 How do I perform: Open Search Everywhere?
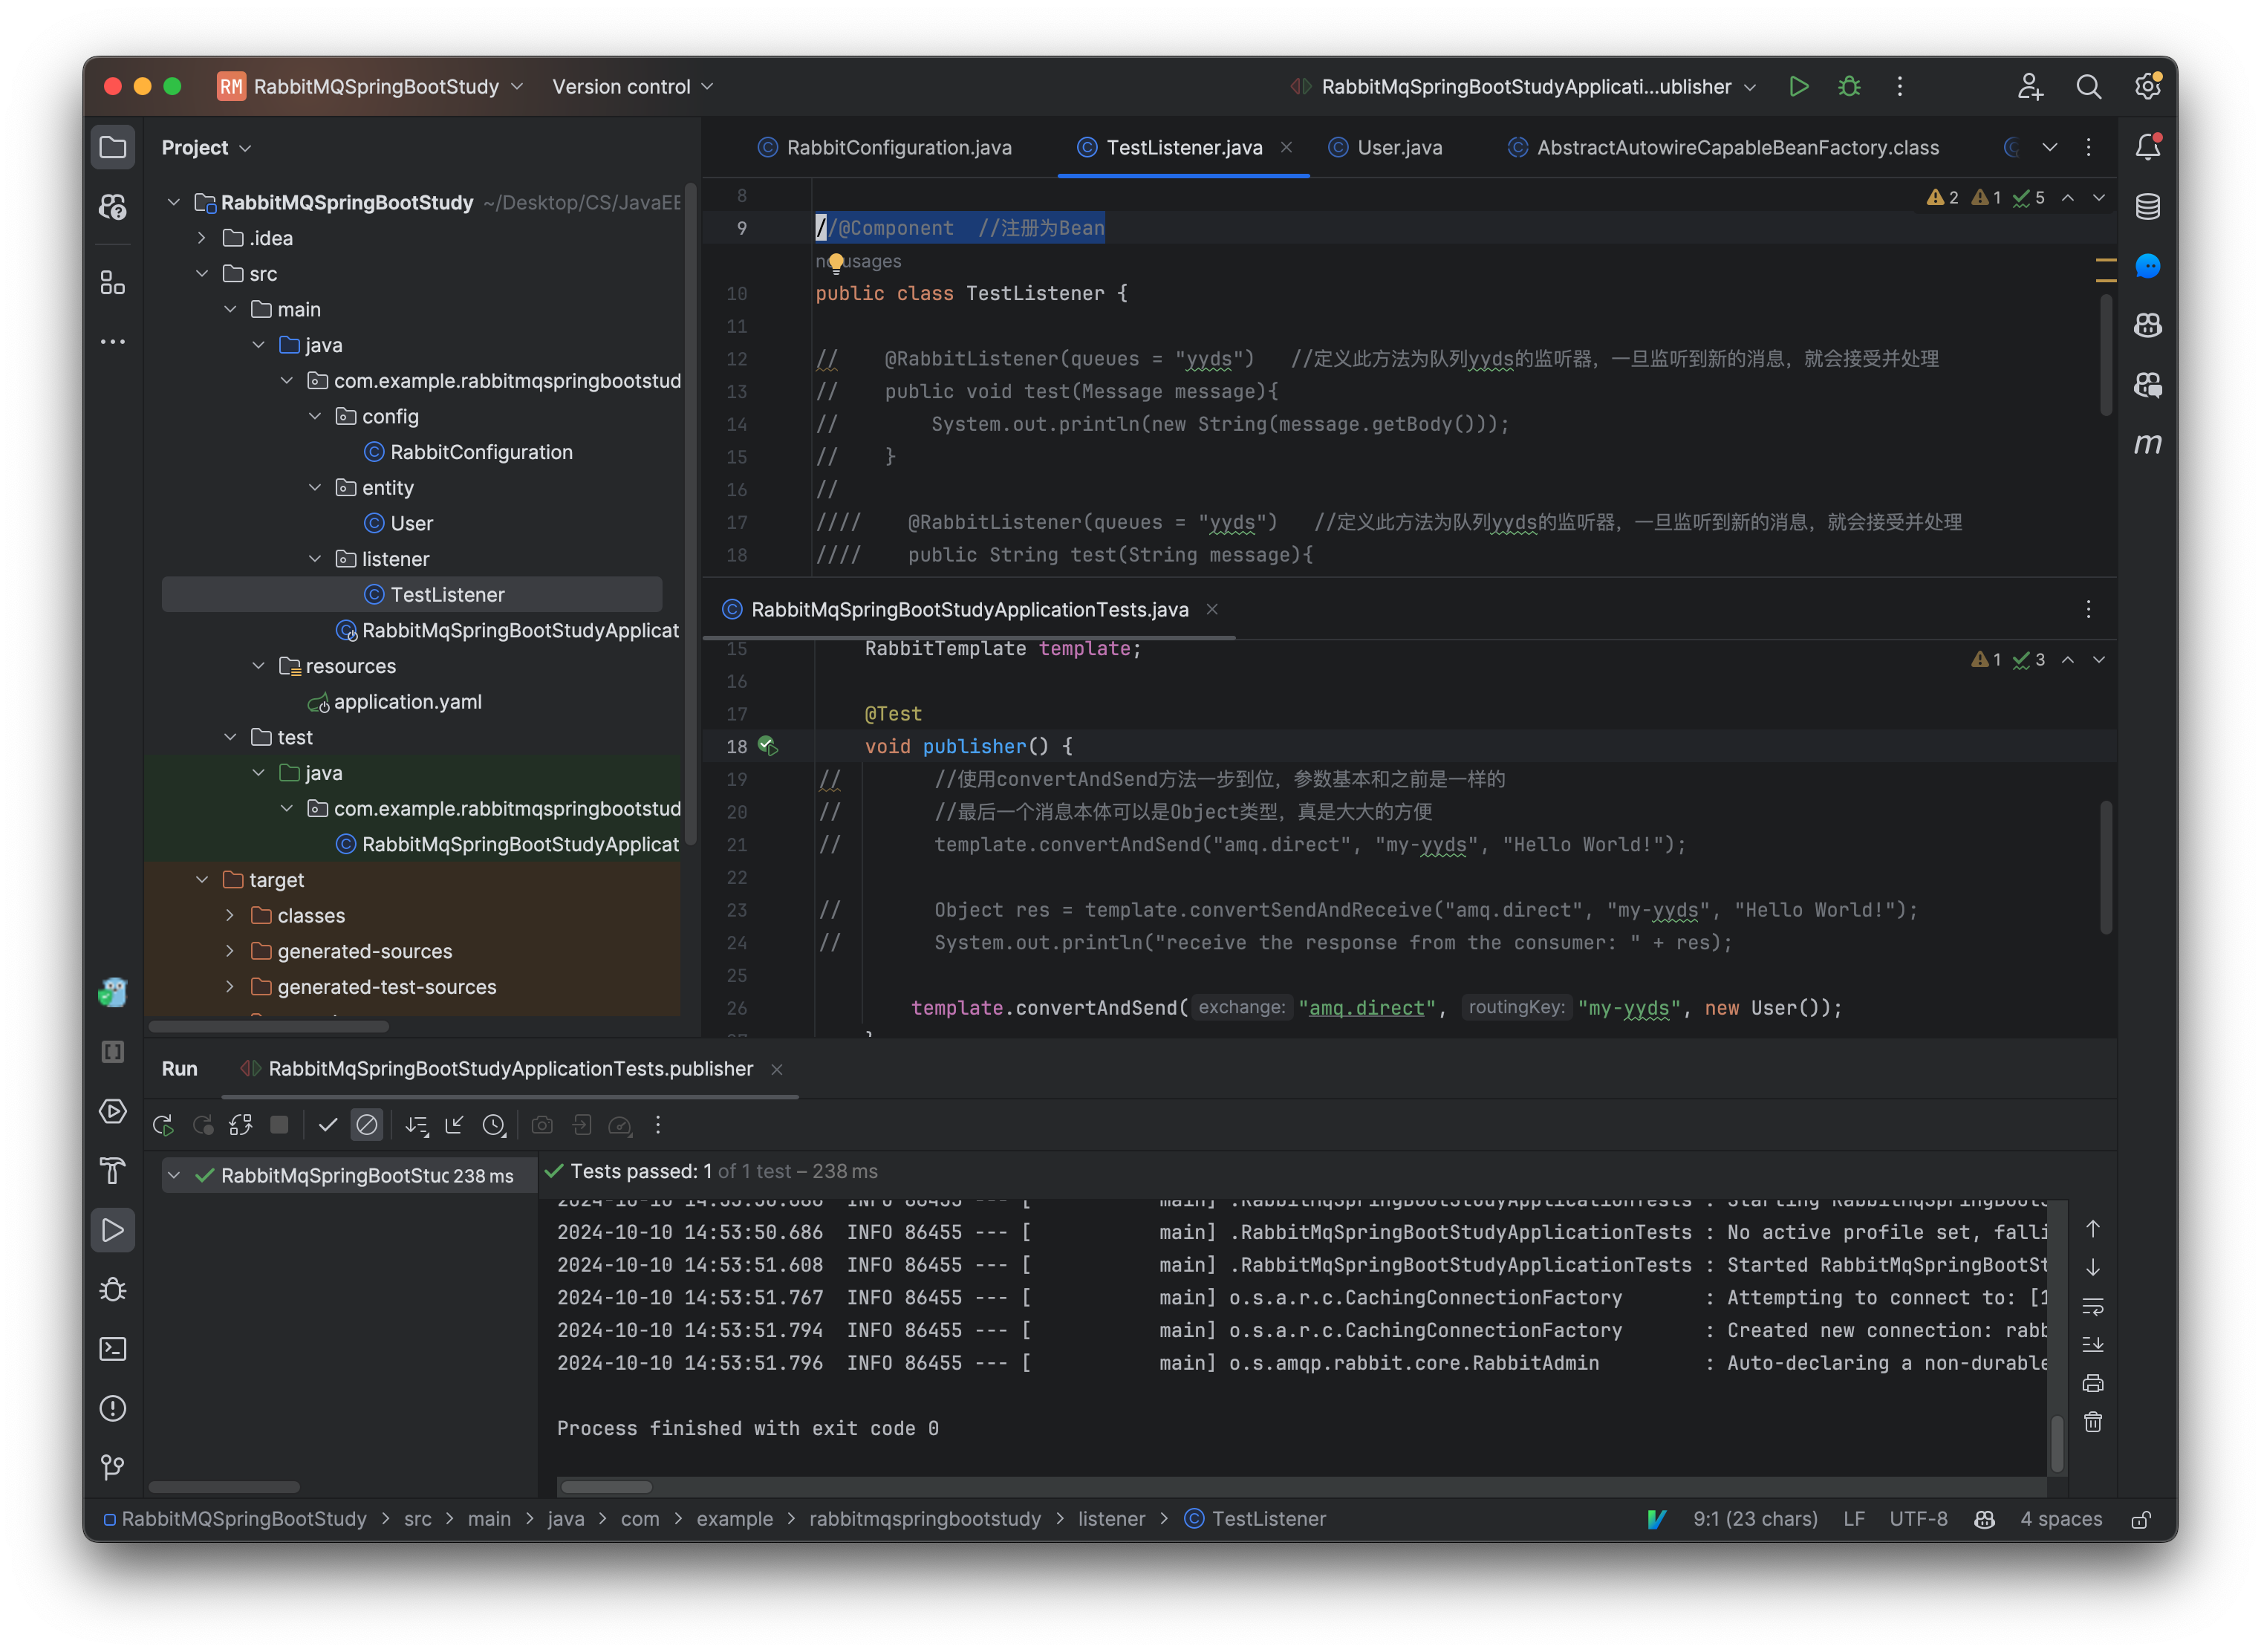pyautogui.click(x=2089, y=86)
